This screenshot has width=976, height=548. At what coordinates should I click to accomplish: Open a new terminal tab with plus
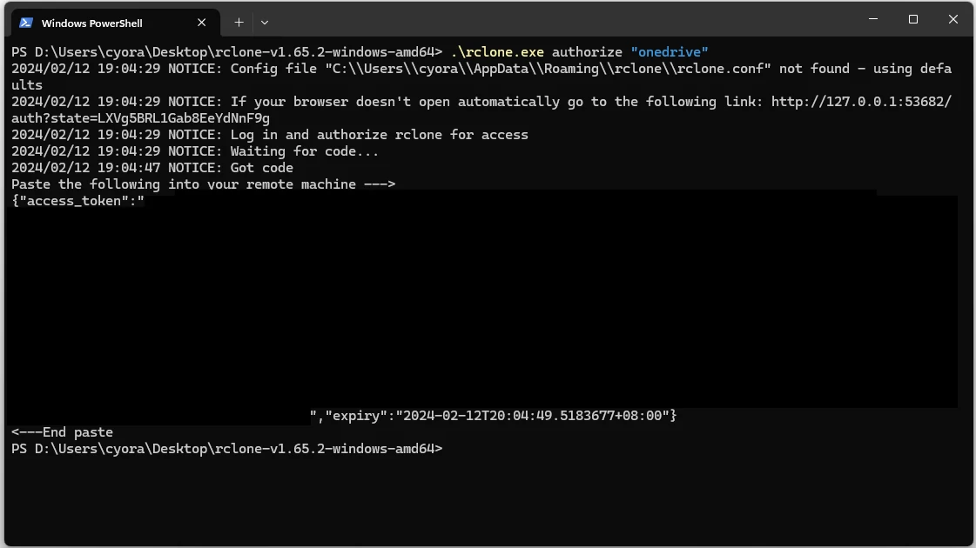[x=239, y=23]
